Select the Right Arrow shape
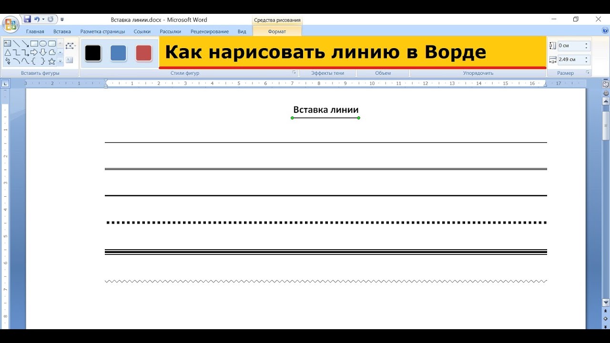 (34, 52)
